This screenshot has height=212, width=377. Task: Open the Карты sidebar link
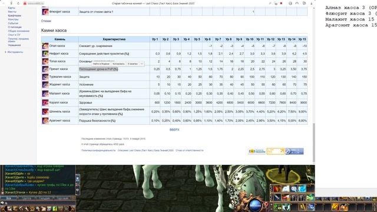tap(11, 8)
